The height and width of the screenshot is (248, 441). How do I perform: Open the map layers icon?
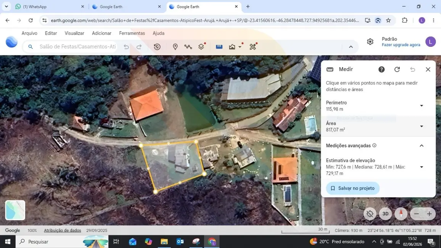coord(201,47)
